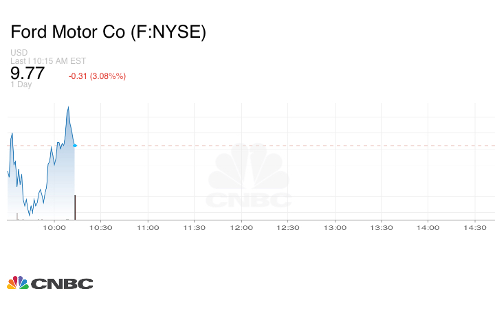The image size is (495, 309).
Task: Click the 12:00 time axis label
Action: (x=241, y=227)
